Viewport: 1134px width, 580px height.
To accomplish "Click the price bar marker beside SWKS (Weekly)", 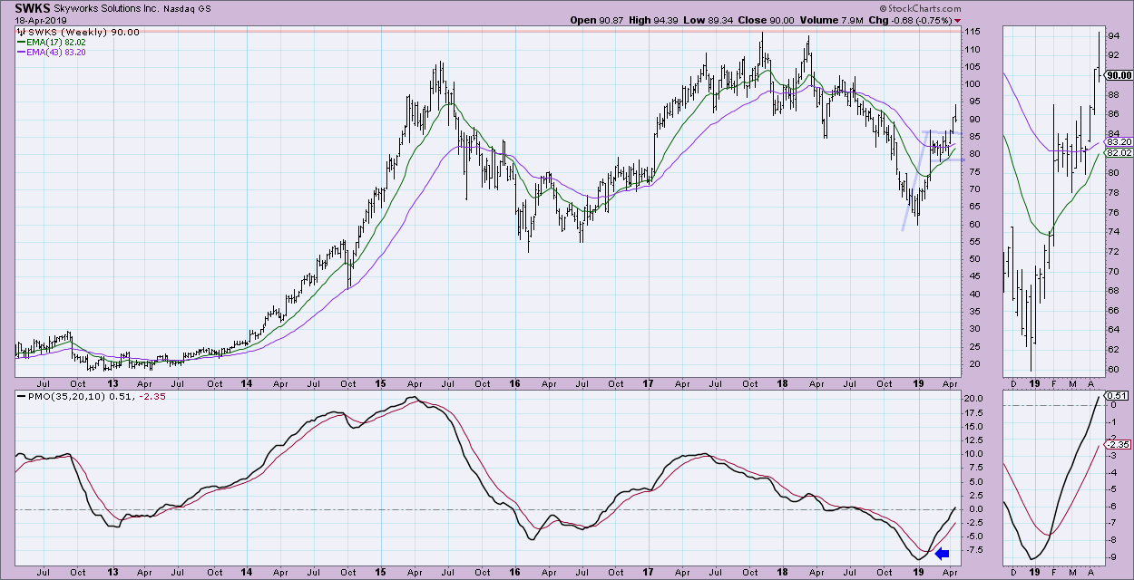I will click(x=22, y=32).
